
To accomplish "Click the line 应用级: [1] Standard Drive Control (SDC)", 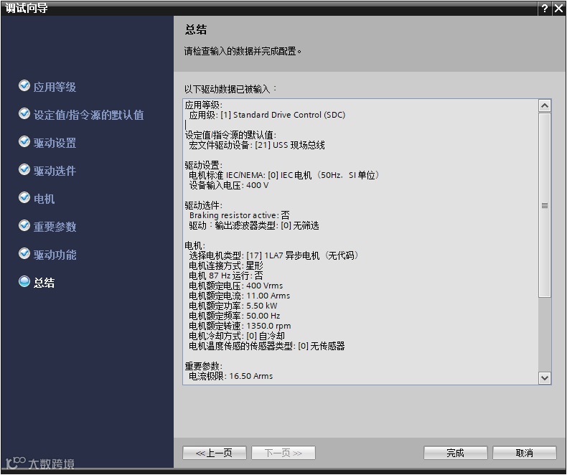I will click(x=267, y=115).
